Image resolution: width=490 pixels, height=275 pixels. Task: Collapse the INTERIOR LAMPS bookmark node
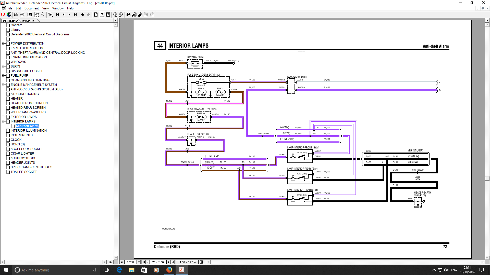click(3, 121)
